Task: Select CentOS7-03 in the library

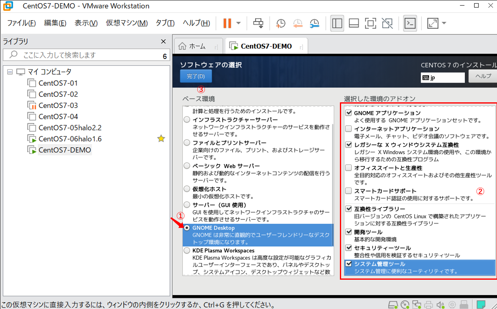Action: click(58, 106)
